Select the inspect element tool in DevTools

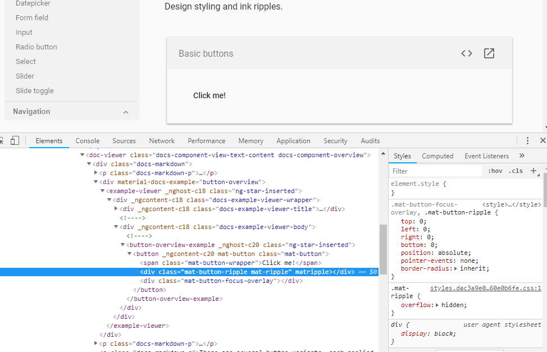(x=3, y=140)
